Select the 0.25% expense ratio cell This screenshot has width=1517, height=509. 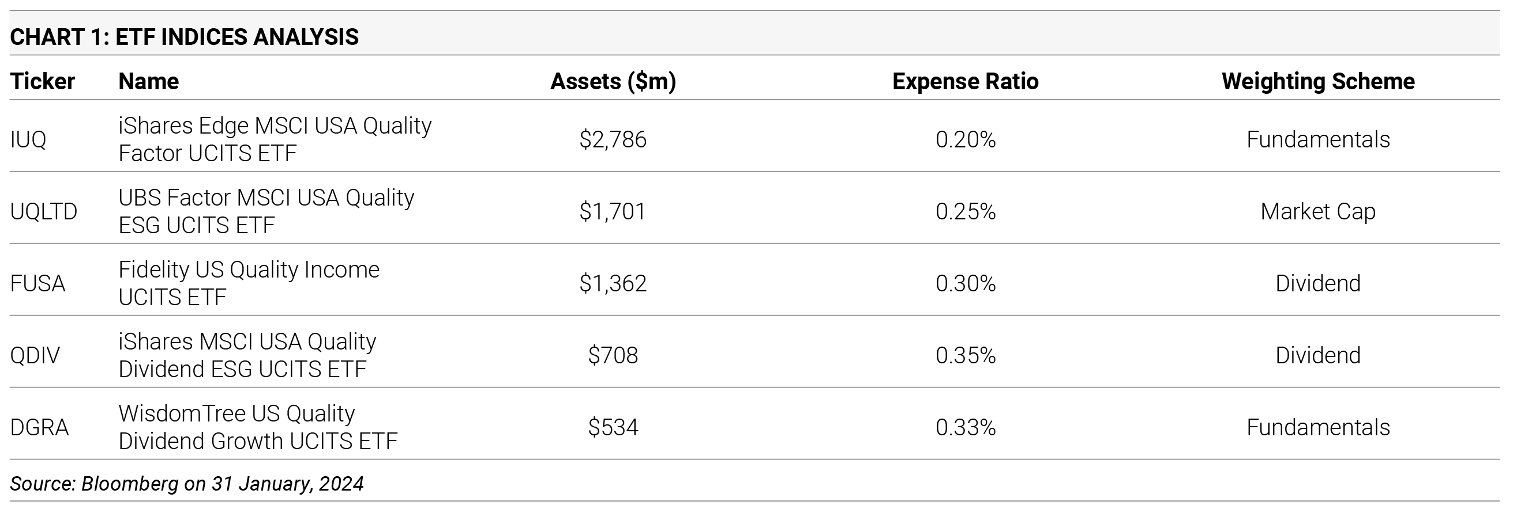pos(965,211)
